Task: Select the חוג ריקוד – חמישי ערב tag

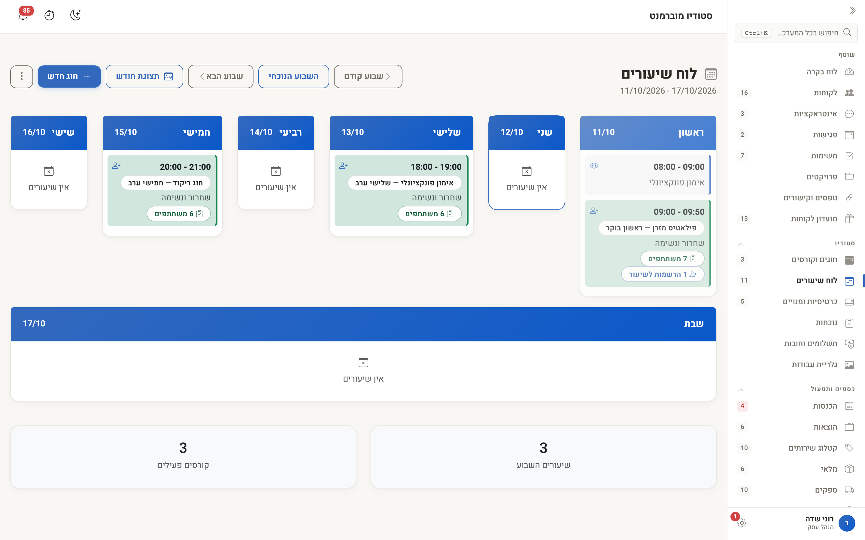Action: tap(165, 183)
